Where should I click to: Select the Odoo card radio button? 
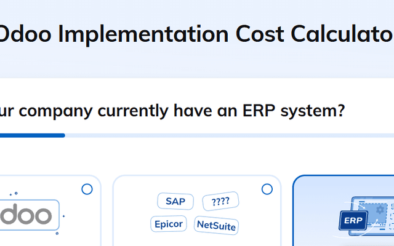coord(87,189)
